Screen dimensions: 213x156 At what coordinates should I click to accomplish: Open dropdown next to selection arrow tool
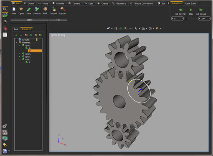pos(139,28)
